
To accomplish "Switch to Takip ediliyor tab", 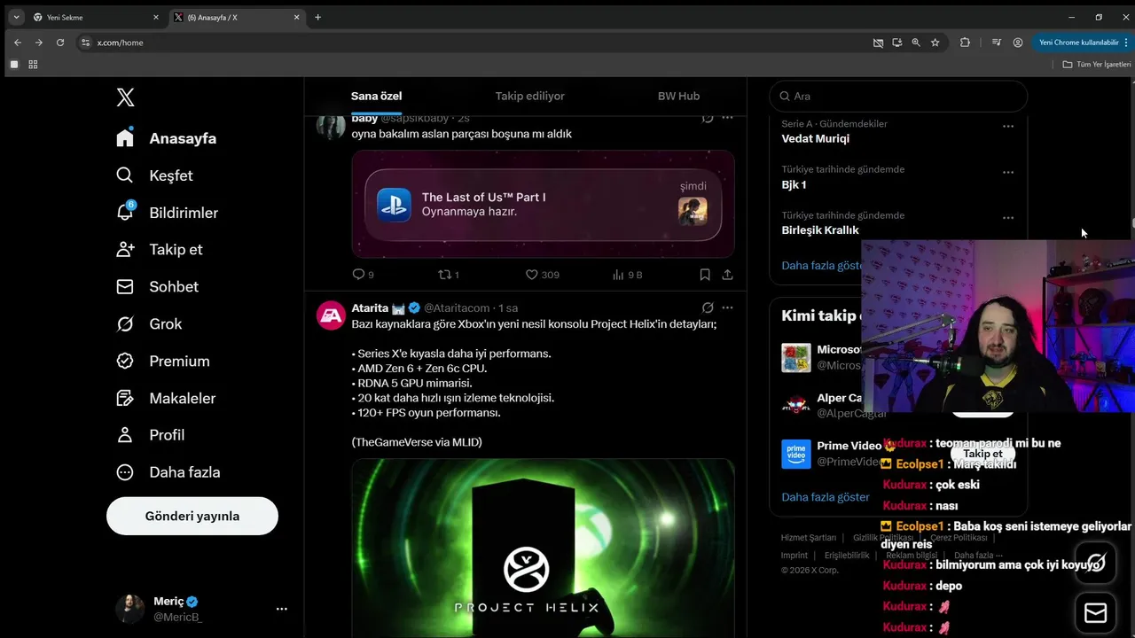I will coord(529,96).
